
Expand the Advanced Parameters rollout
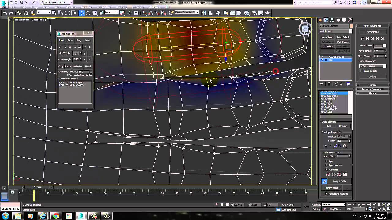coord(372,89)
